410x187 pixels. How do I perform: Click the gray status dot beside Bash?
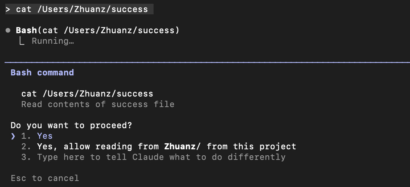click(8, 30)
